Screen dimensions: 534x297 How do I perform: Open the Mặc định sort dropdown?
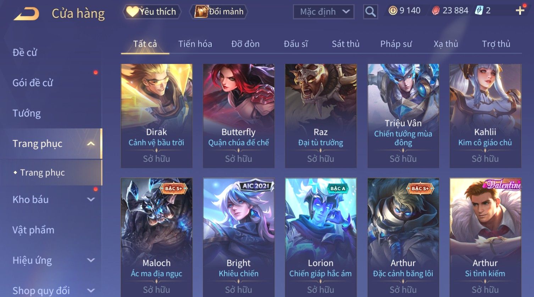click(x=324, y=12)
